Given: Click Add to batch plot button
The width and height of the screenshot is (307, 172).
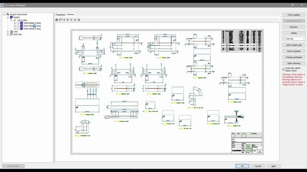Looking at the screenshot, I should (294, 45).
